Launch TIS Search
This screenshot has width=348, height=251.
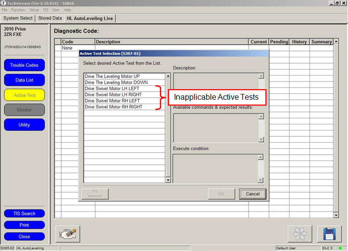coord(24,213)
